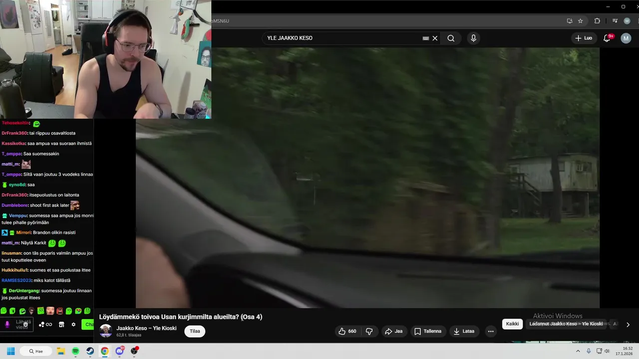Expand hidden system tray icons chevron
This screenshot has height=359, width=639.
(578, 351)
